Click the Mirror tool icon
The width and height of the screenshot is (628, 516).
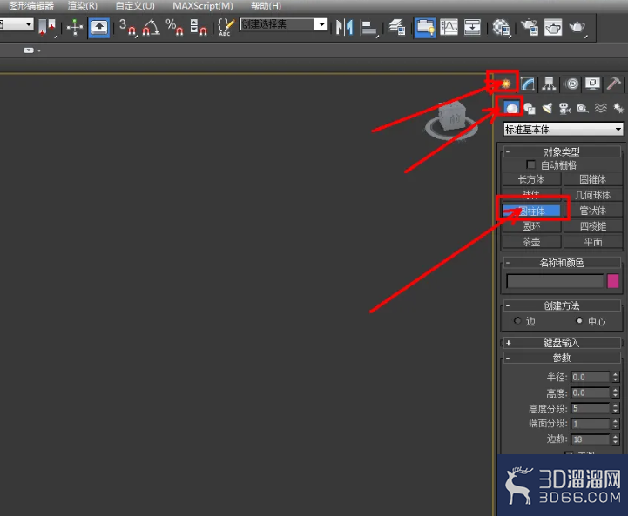click(x=344, y=27)
